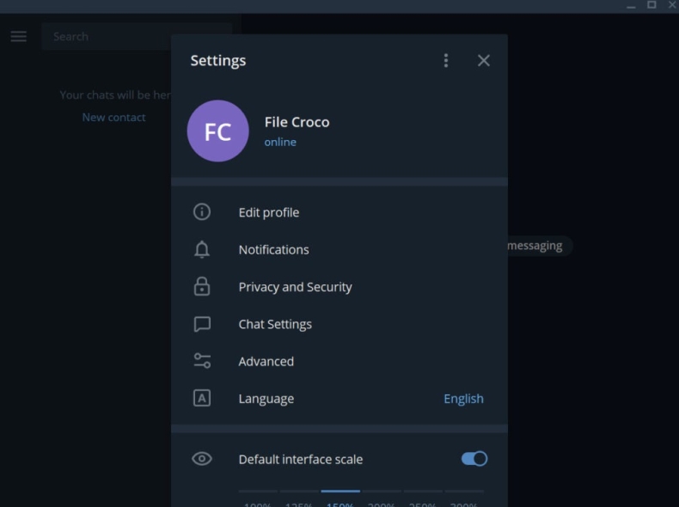Click the Privacy and Security lock icon

point(202,287)
